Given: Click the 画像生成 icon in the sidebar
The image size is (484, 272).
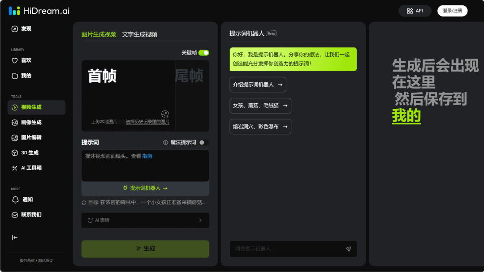Looking at the screenshot, I should pos(14,123).
